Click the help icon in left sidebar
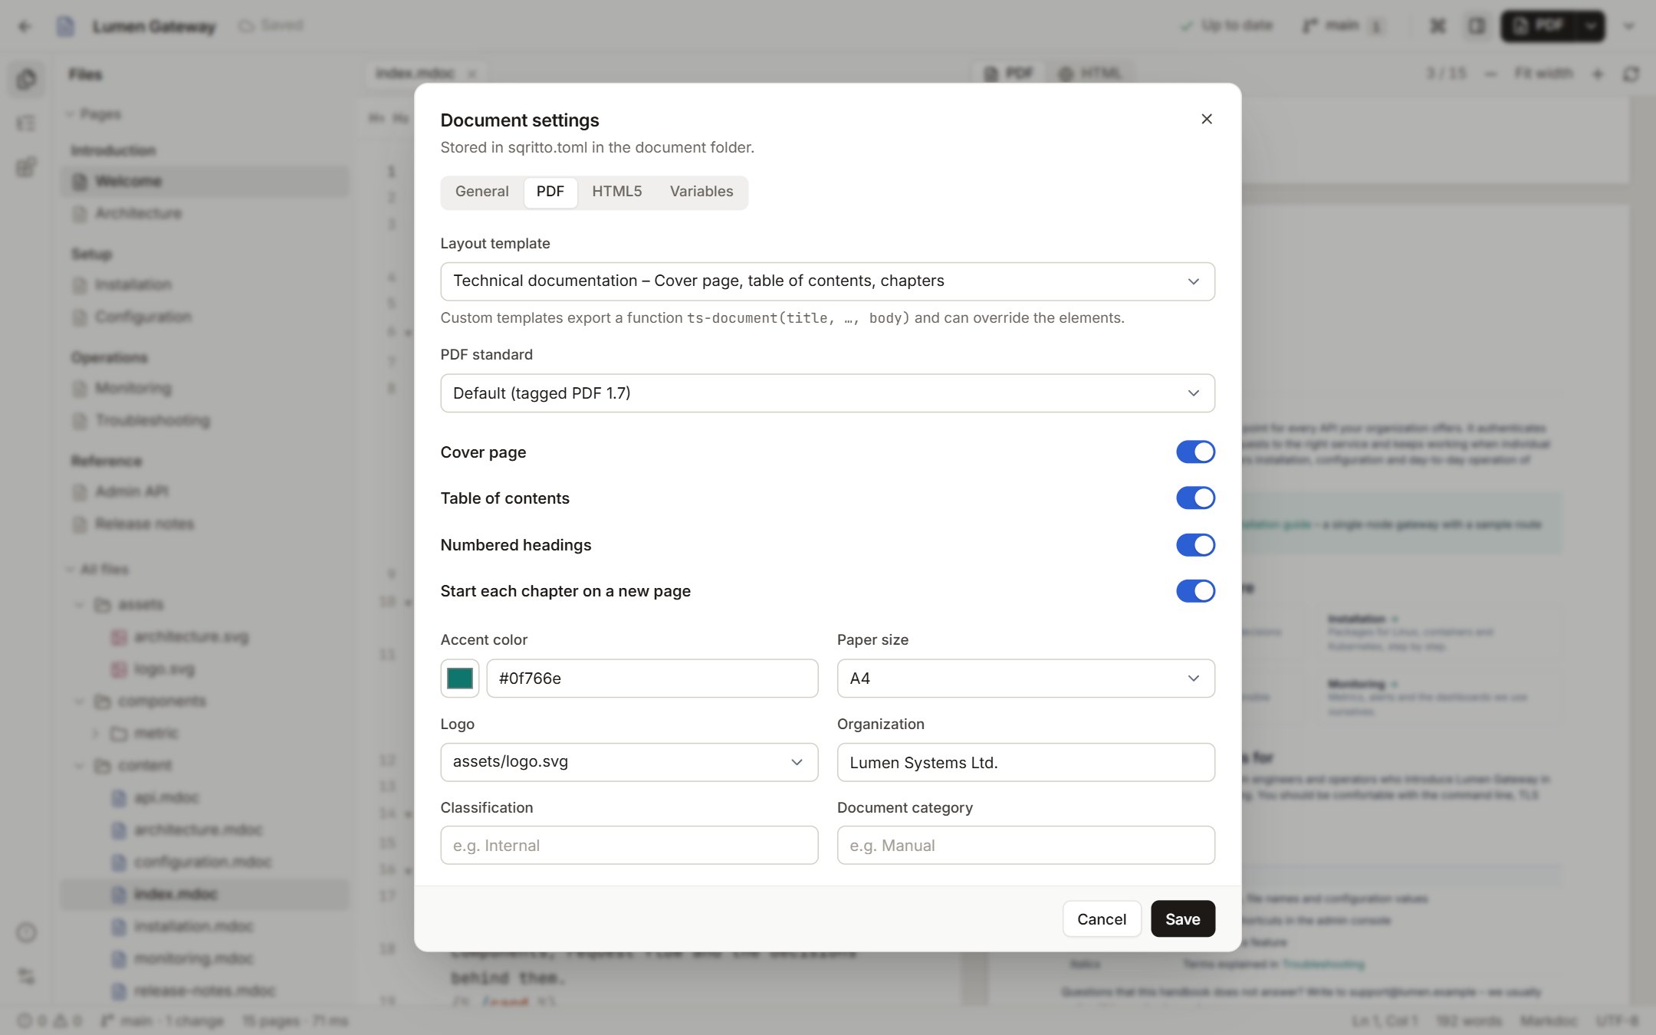The height and width of the screenshot is (1035, 1656). 26,933
